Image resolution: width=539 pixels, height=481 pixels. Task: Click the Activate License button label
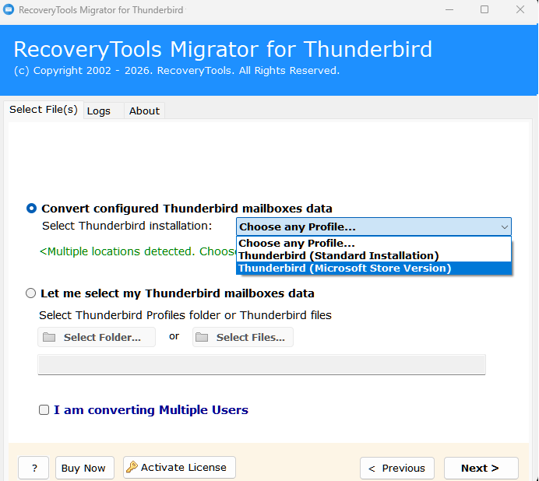(184, 467)
